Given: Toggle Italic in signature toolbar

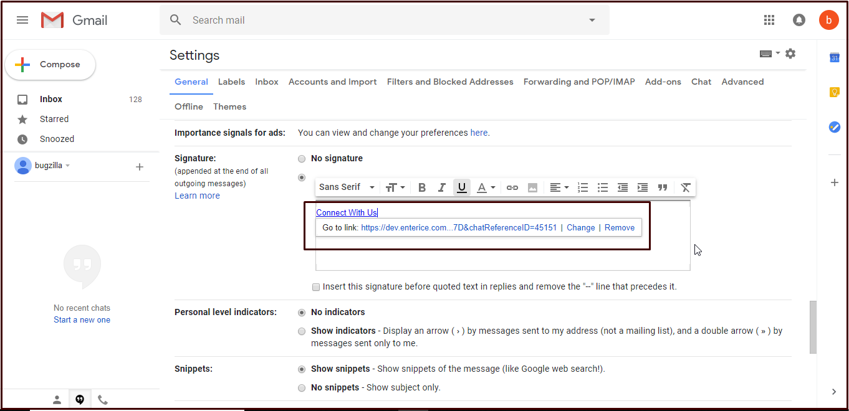Looking at the screenshot, I should point(441,187).
